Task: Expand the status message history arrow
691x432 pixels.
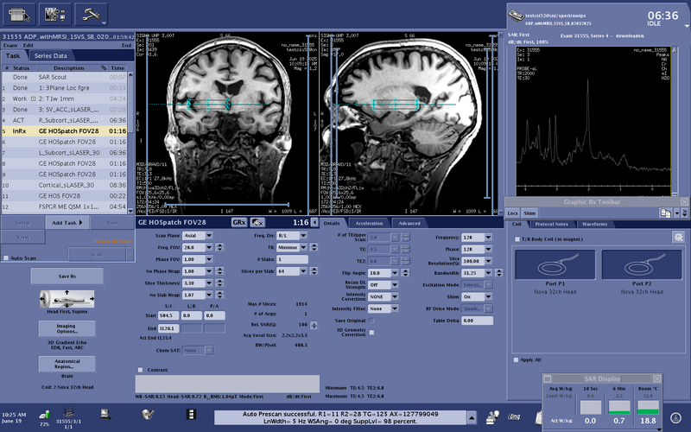Action: (472, 417)
